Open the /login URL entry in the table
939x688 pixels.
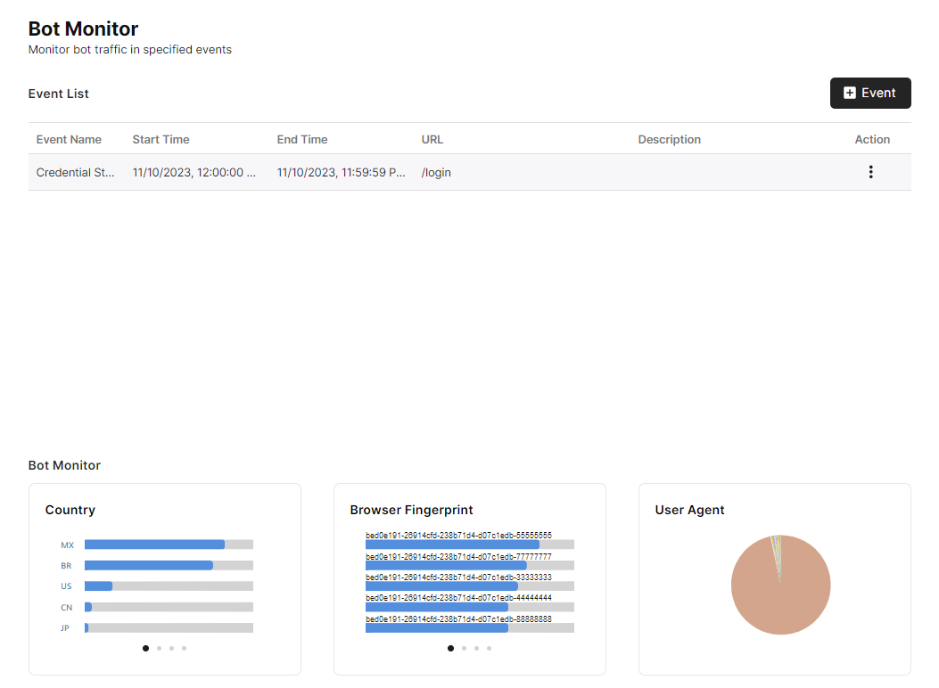[436, 172]
